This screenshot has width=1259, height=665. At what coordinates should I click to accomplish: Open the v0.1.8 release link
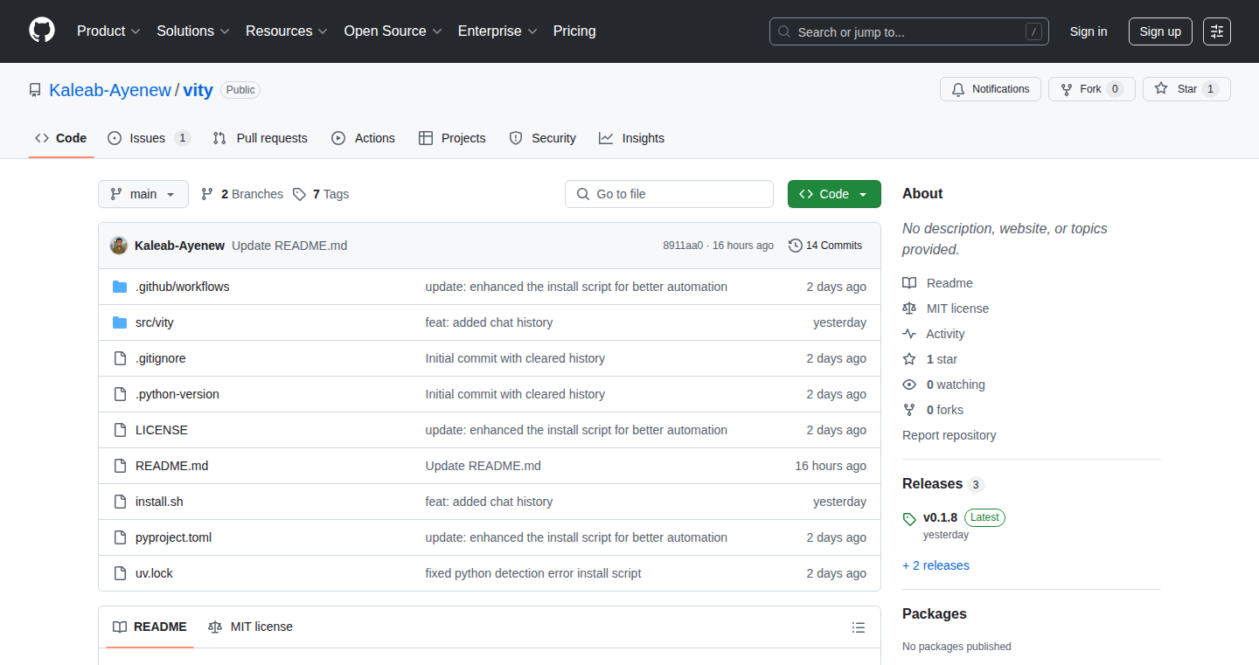[x=940, y=517]
